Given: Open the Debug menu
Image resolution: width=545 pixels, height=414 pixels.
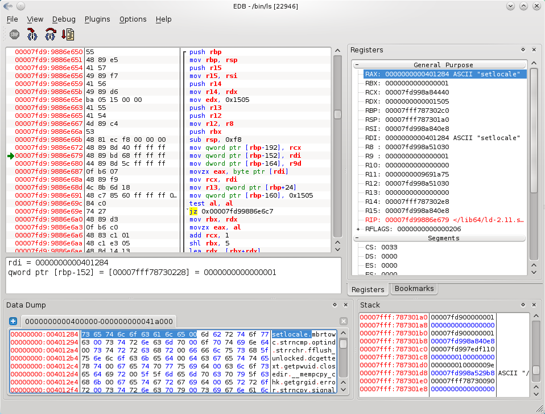Looking at the screenshot, I should 64,19.
